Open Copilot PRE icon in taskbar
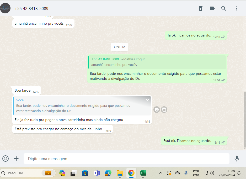246x179 pixels. click(62, 173)
